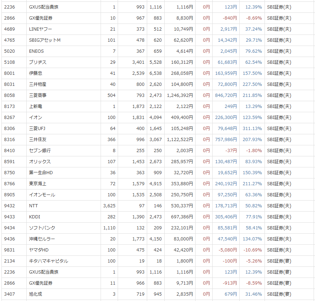Click stock code 8001
Viewport: 315px width, 301px height.
pyautogui.click(x=10, y=73)
